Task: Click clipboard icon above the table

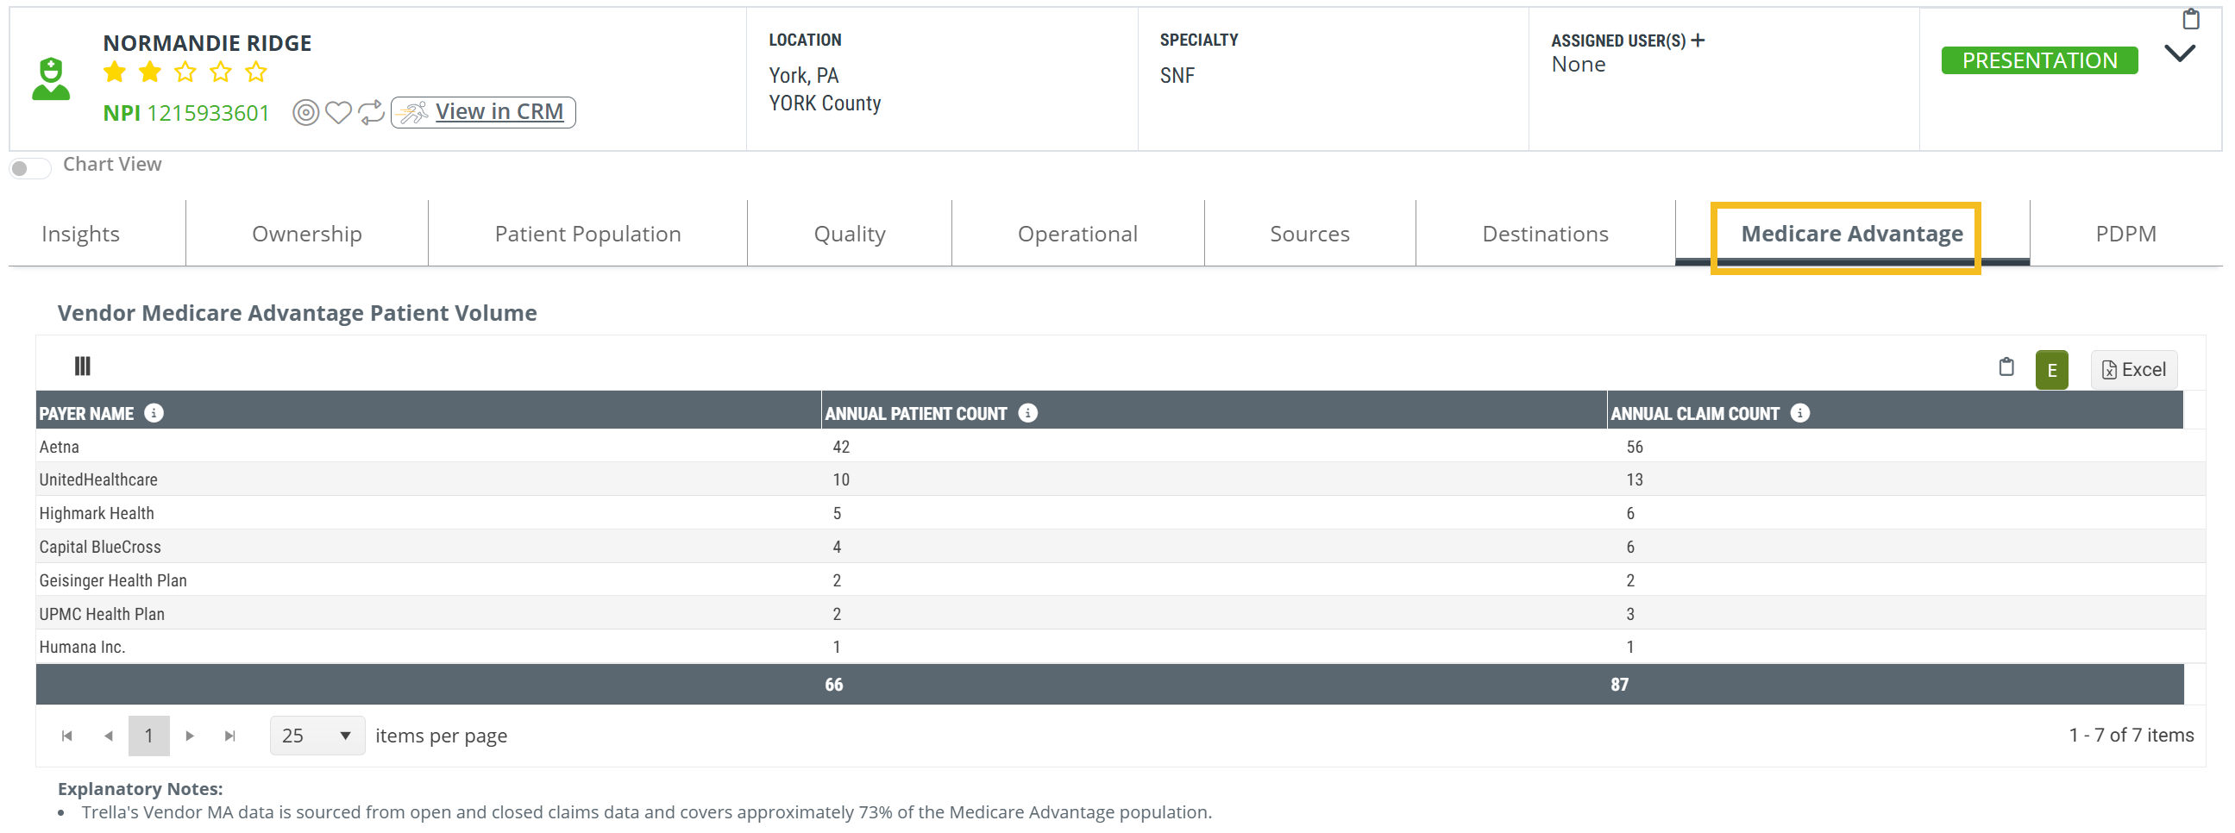Action: pos(2006,367)
